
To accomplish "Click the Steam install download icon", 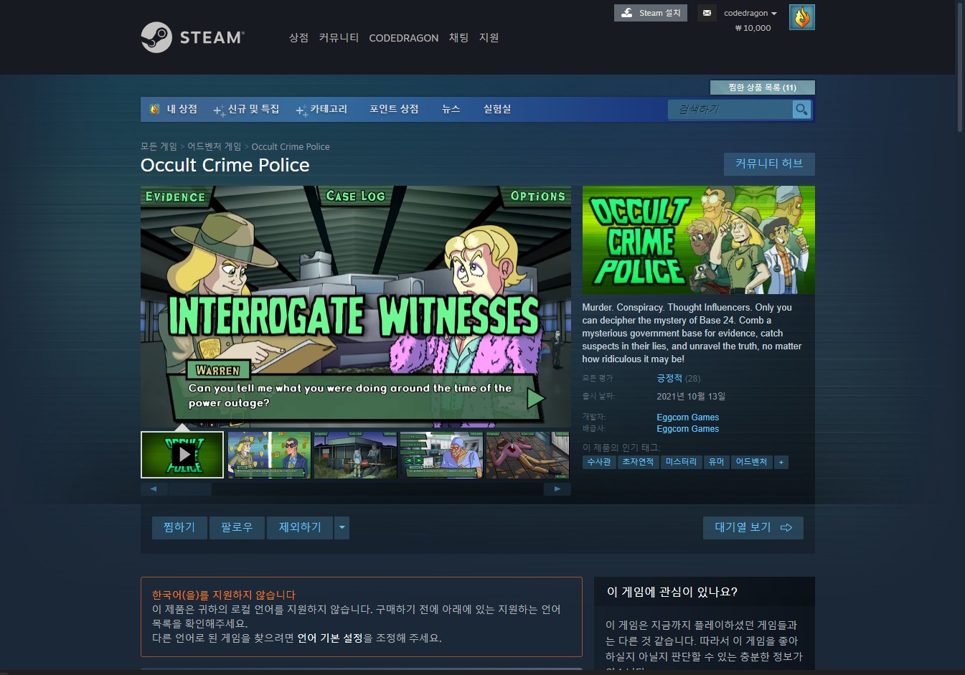I will pos(627,13).
